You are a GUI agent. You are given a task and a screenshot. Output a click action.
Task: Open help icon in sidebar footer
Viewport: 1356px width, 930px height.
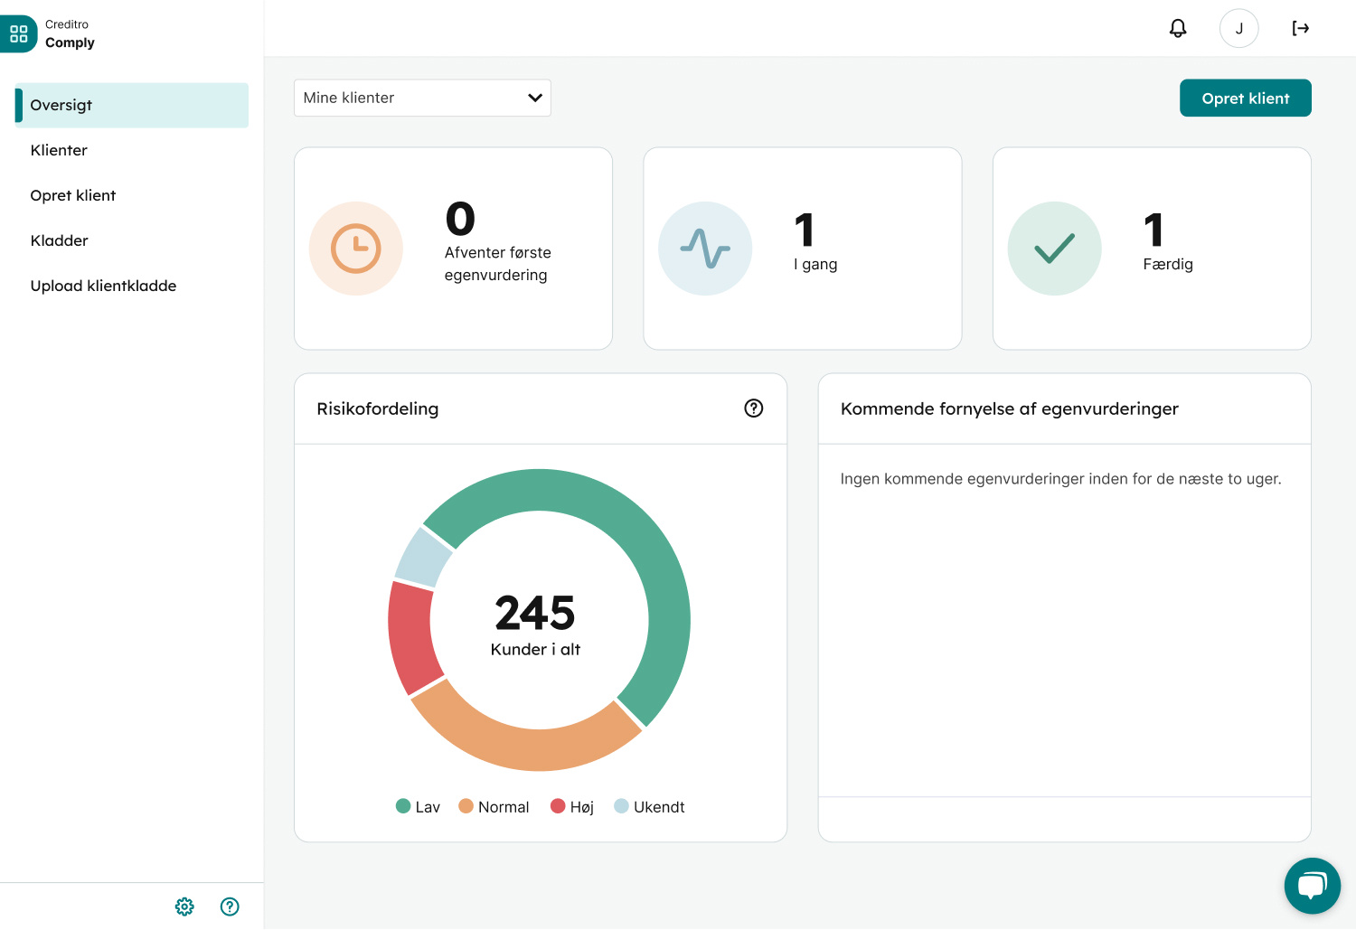click(x=230, y=907)
